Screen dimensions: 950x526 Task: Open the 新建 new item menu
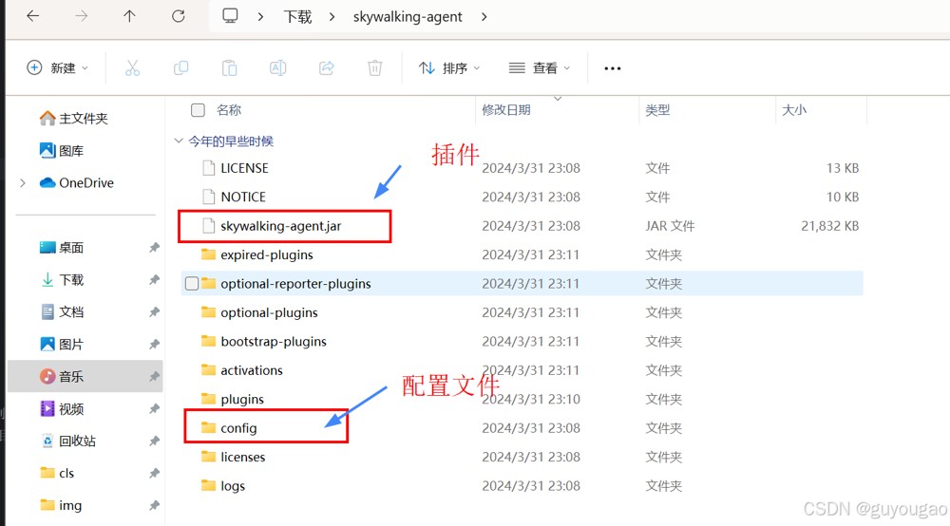pos(58,67)
